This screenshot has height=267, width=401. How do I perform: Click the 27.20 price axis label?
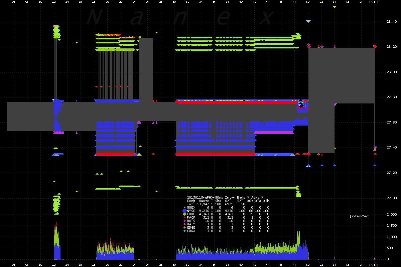click(391, 173)
